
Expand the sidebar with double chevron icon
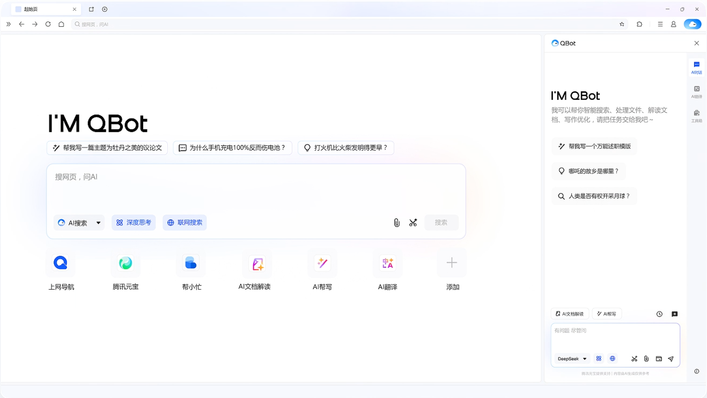click(x=9, y=24)
